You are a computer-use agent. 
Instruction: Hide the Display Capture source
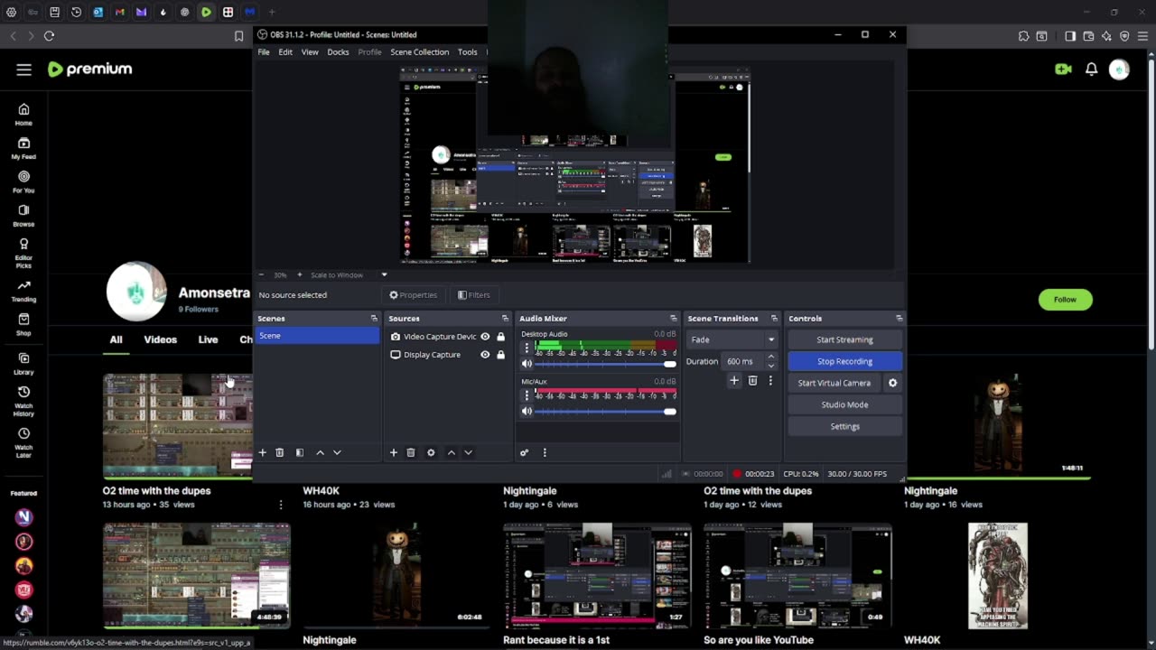[x=485, y=355]
